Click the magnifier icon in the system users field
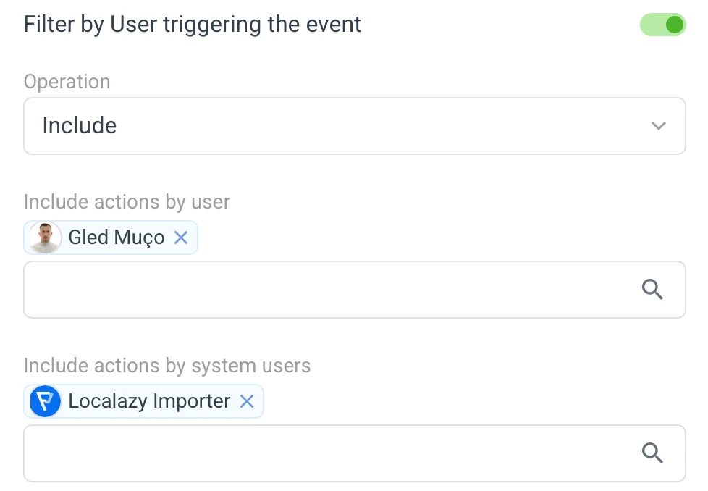 click(653, 453)
